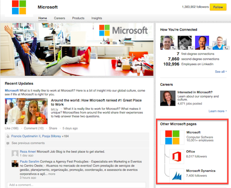Click Microsoft name in Other Microsoft pages
This screenshot has height=188, width=231.
(x=193, y=133)
